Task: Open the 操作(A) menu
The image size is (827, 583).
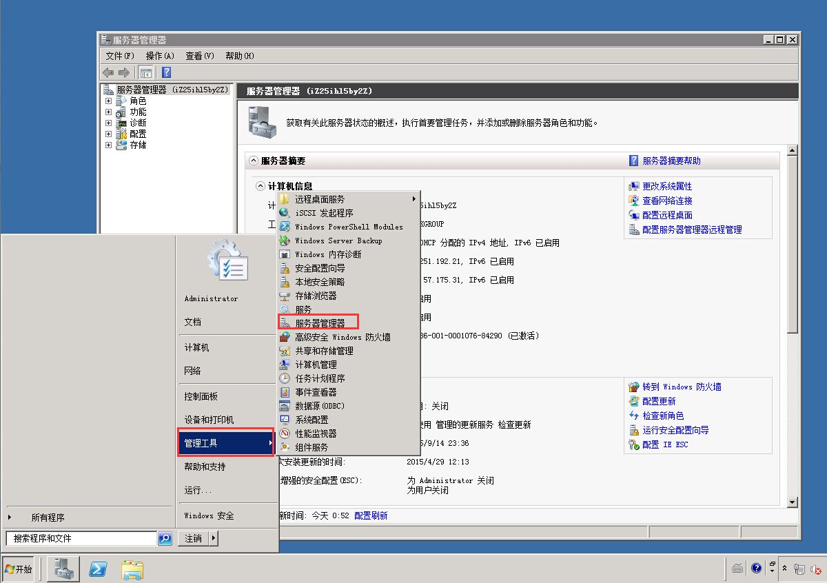Action: (159, 56)
